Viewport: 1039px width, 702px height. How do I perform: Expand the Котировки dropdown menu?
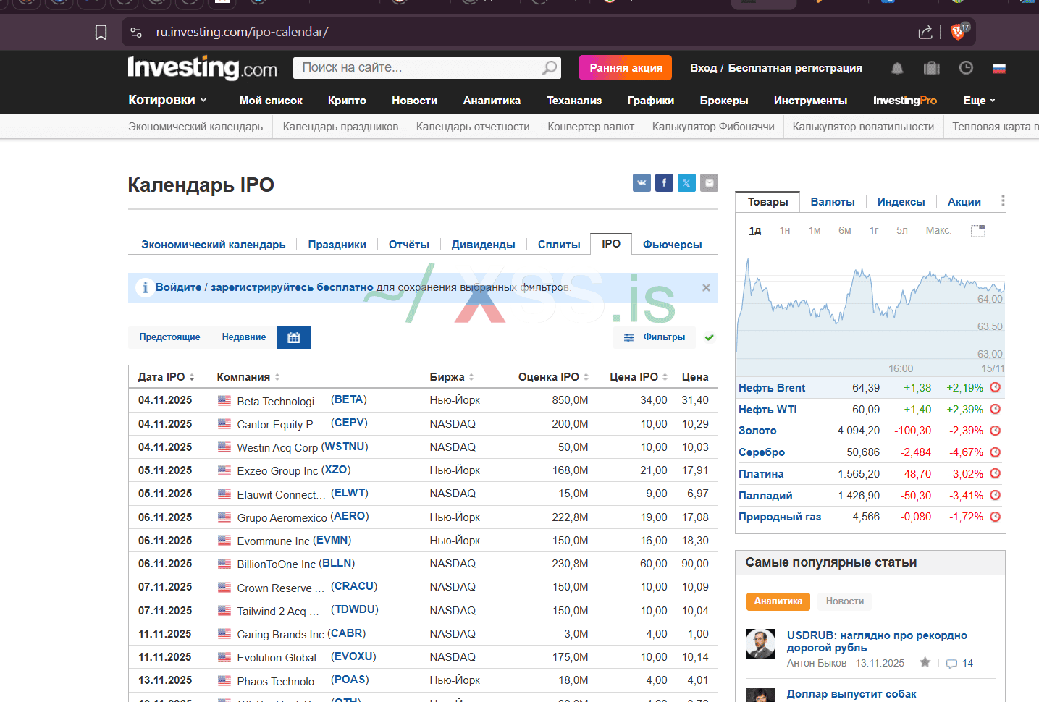pos(167,100)
